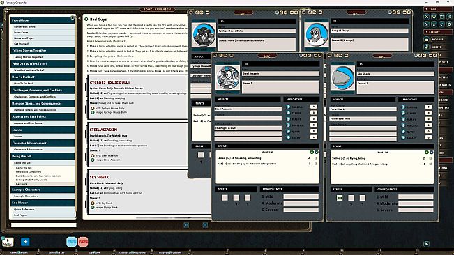Viewport: 454px width, 255px height.
Task: Roll the Careful approach on Steel Assassin
Action: (x=288, y=107)
